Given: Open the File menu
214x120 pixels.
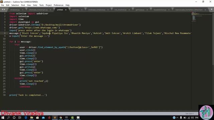Looking at the screenshot, I should click(2, 5).
